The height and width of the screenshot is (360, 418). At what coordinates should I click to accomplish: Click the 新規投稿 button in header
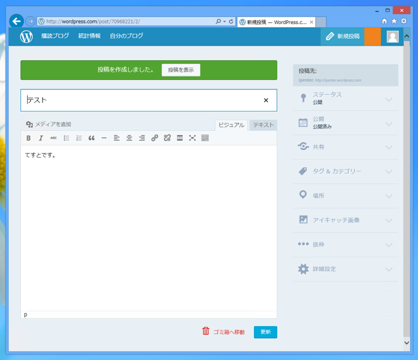tap(342, 36)
